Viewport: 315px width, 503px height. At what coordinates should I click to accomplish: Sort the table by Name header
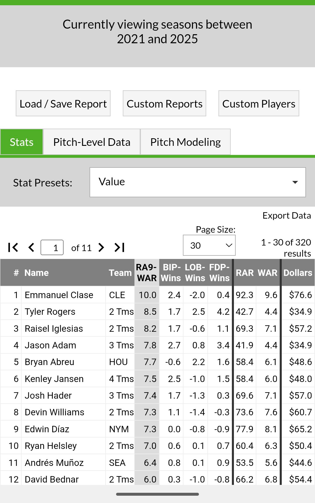pyautogui.click(x=36, y=273)
